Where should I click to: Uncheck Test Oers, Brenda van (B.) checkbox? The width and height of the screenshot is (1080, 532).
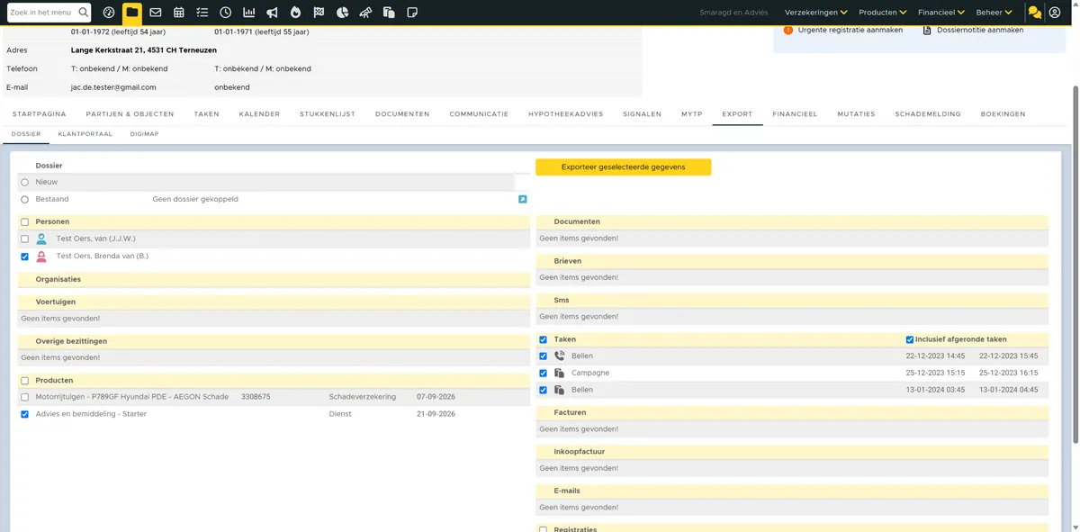click(x=25, y=257)
